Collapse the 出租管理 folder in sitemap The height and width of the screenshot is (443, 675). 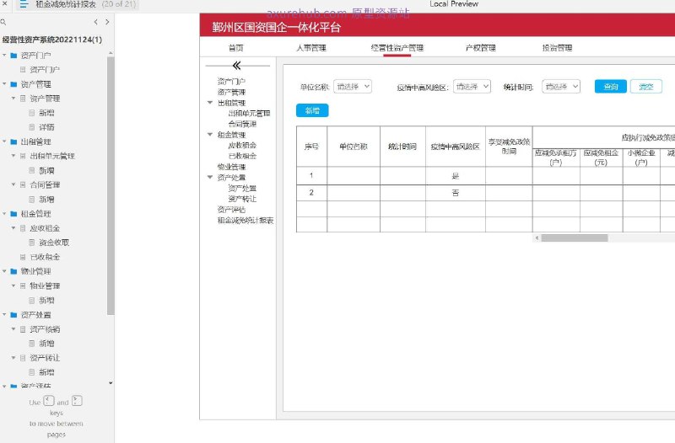click(4, 141)
